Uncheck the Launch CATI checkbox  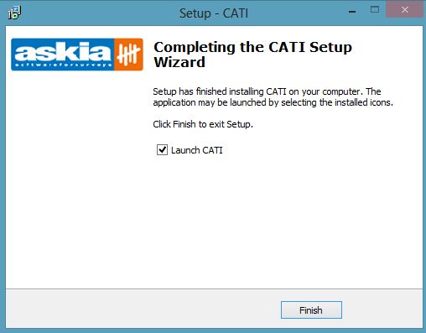(162, 150)
